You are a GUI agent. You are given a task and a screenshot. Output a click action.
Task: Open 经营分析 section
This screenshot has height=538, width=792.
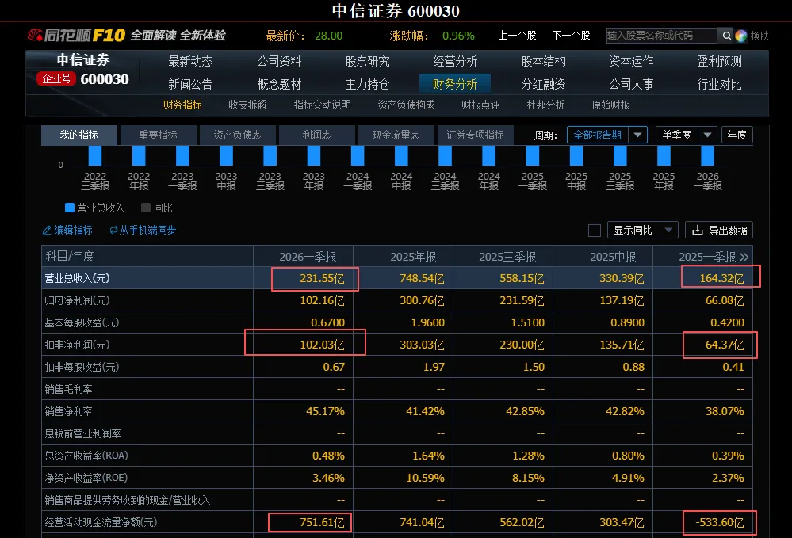coord(455,62)
